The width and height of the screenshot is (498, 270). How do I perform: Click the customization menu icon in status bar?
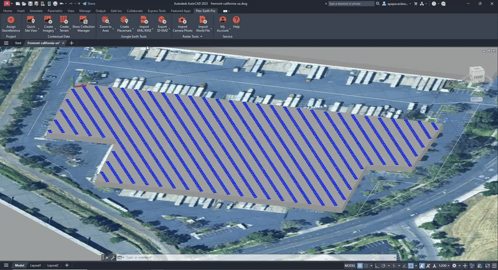tap(494, 266)
